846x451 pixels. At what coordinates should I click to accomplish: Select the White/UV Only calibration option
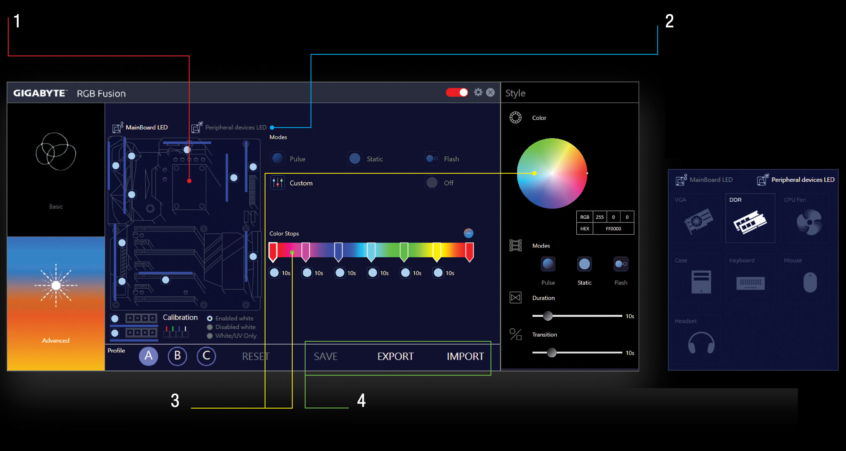click(210, 336)
